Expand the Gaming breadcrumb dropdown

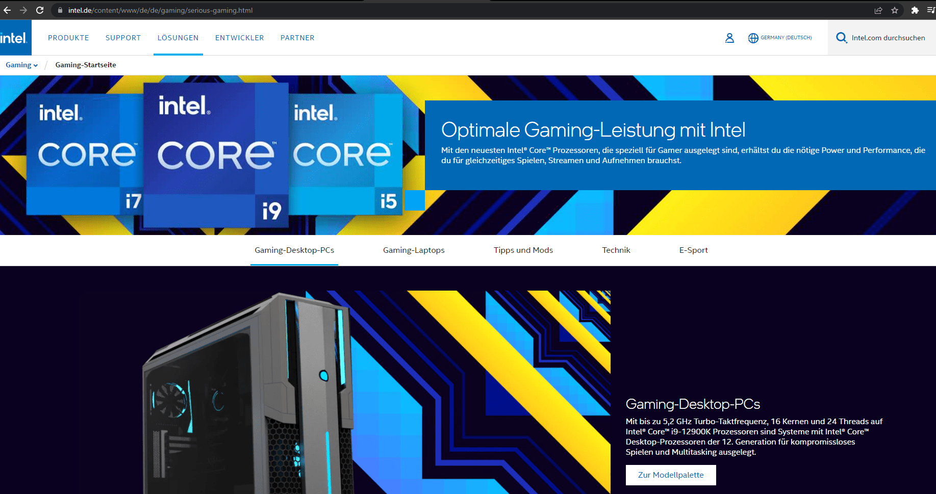(22, 65)
